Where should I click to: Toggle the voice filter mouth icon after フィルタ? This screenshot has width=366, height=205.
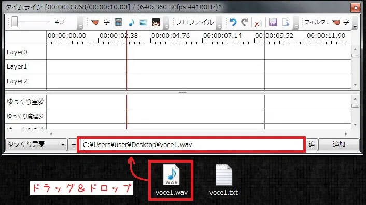pyautogui.click(x=336, y=22)
